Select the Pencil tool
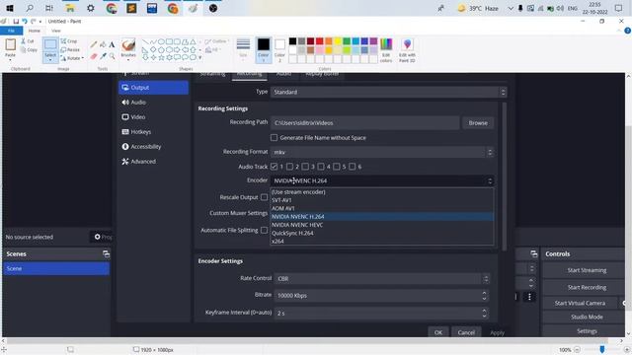 click(x=94, y=44)
